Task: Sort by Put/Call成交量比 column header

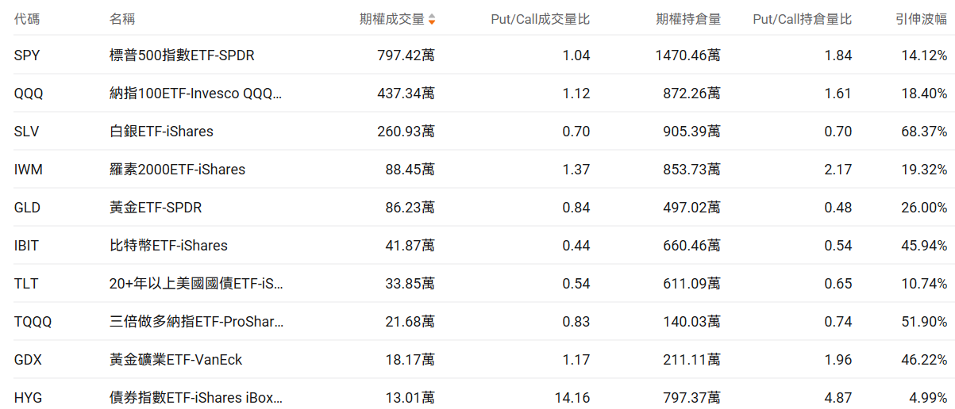Action: (540, 19)
